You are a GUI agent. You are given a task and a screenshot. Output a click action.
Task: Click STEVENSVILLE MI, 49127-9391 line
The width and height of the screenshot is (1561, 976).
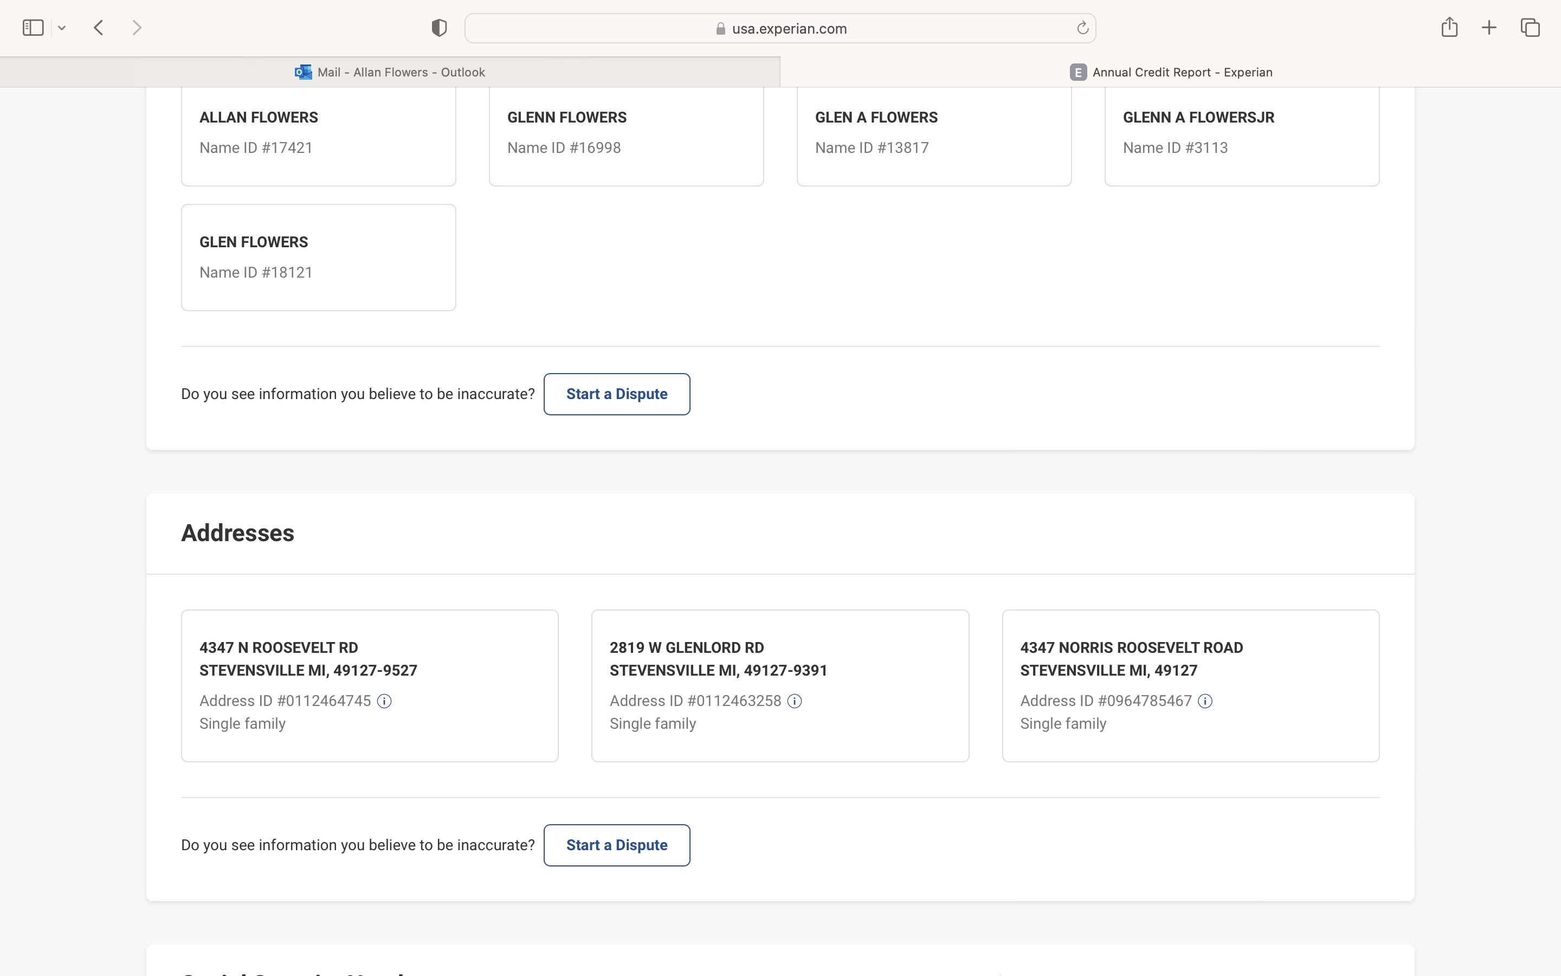point(719,671)
